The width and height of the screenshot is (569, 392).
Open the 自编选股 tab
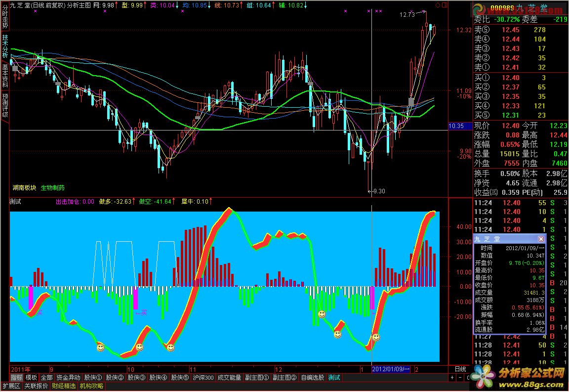pyautogui.click(x=312, y=378)
